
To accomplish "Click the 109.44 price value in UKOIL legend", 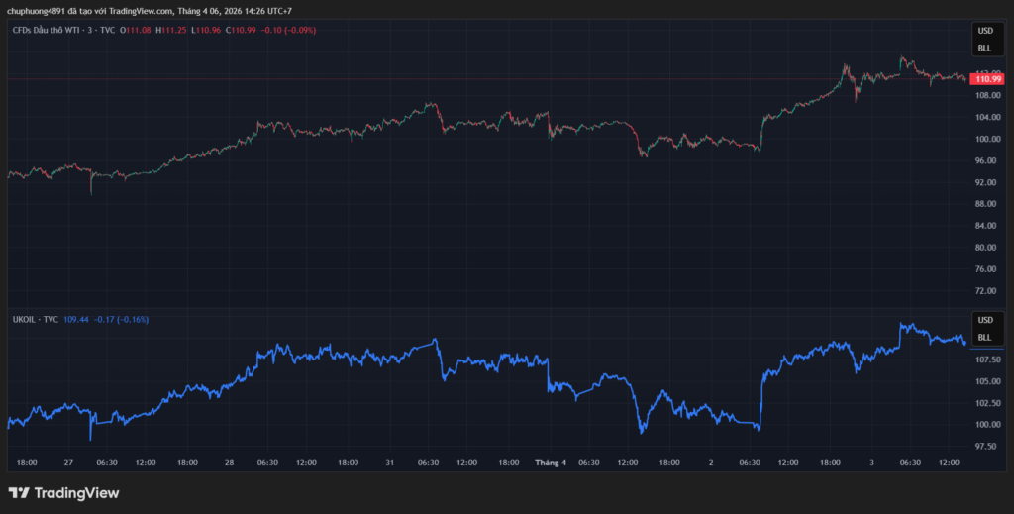I will [x=76, y=320].
